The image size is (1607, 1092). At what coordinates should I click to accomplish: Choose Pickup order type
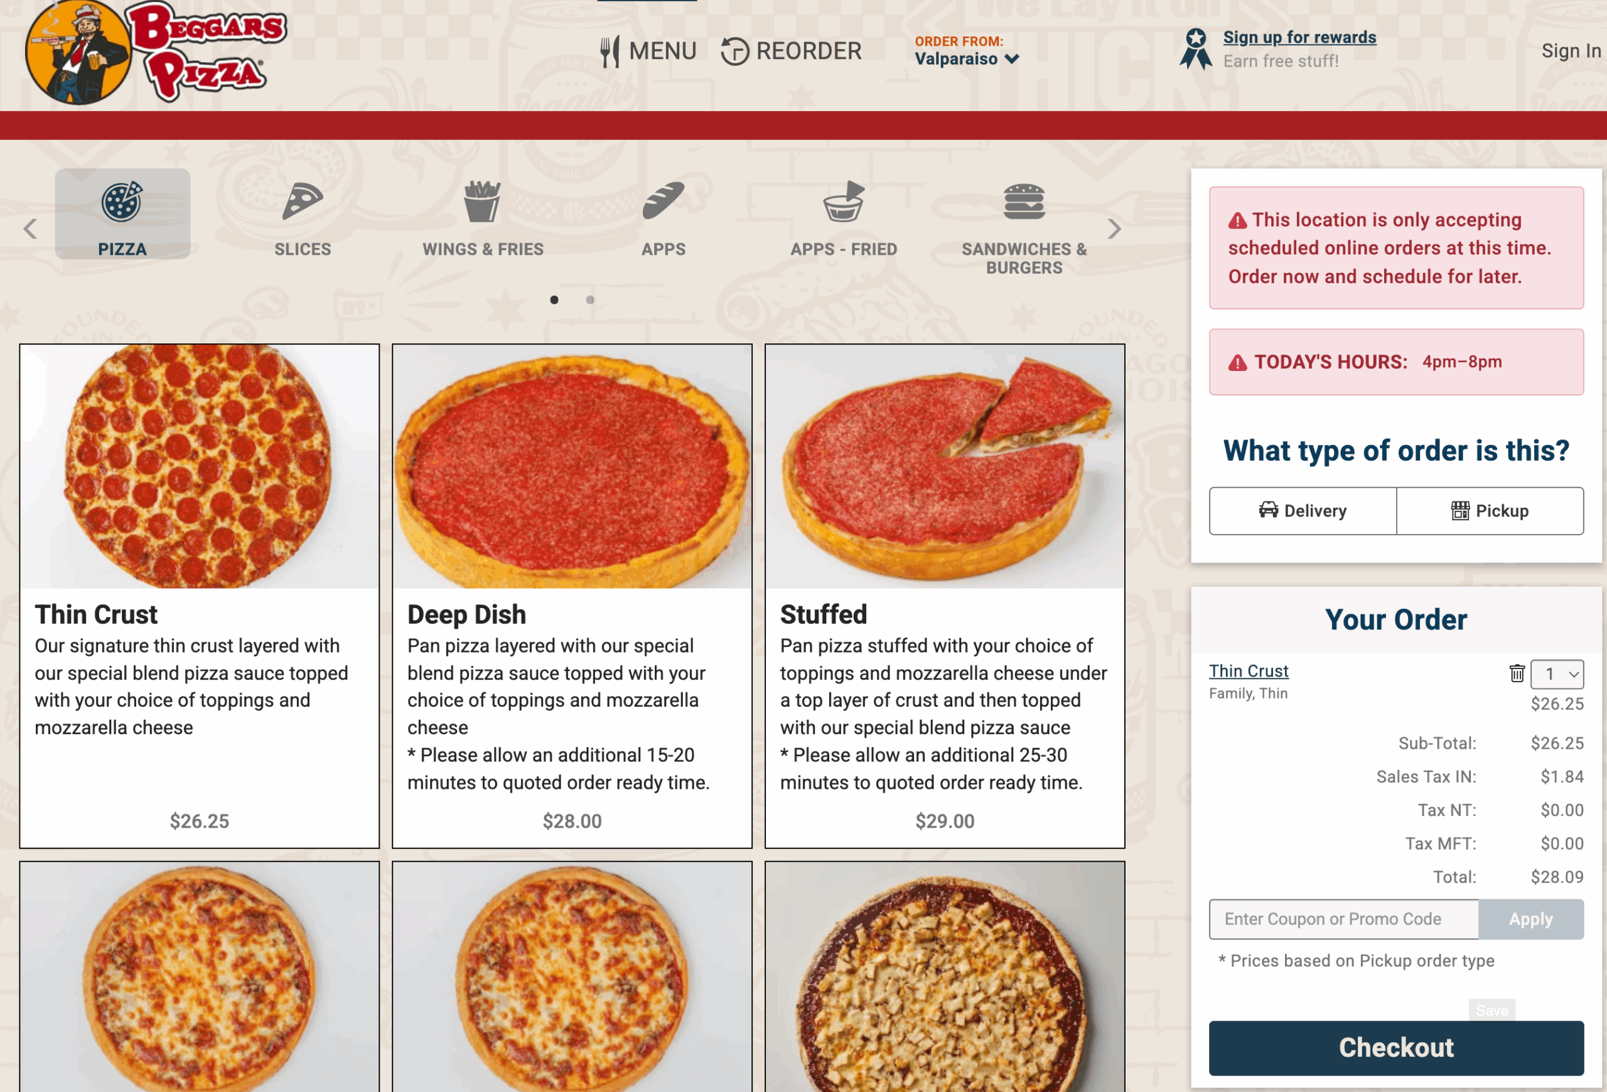click(x=1490, y=511)
